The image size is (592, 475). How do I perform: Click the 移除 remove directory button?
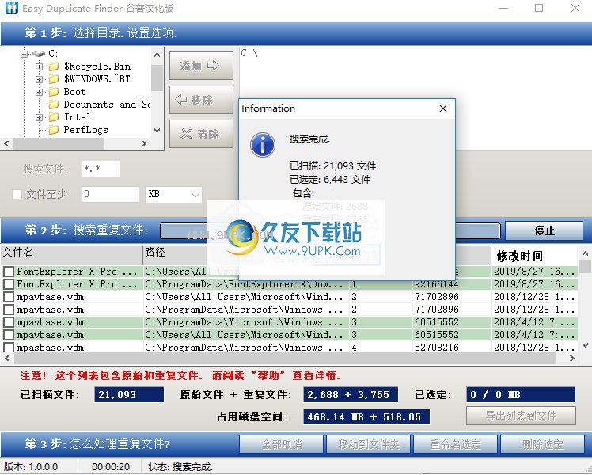(201, 100)
